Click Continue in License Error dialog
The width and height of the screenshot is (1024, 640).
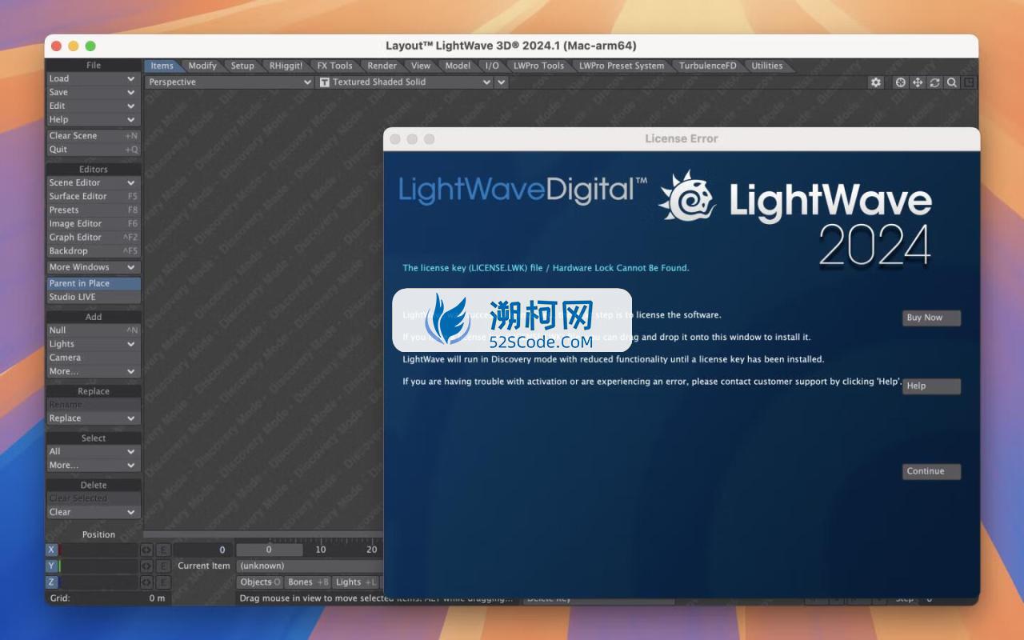click(931, 471)
